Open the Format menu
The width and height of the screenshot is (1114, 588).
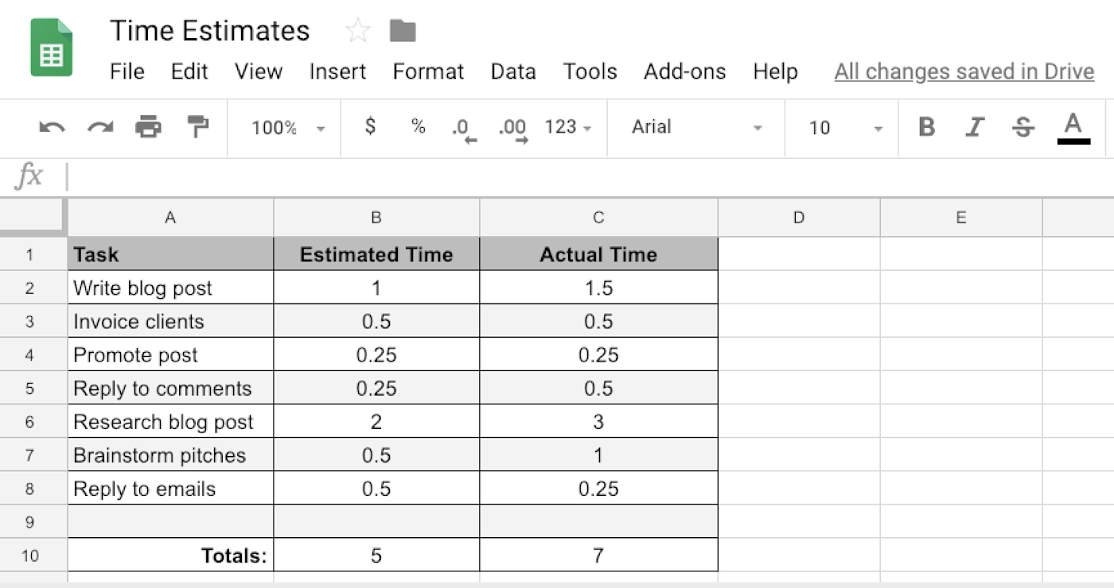coord(428,72)
